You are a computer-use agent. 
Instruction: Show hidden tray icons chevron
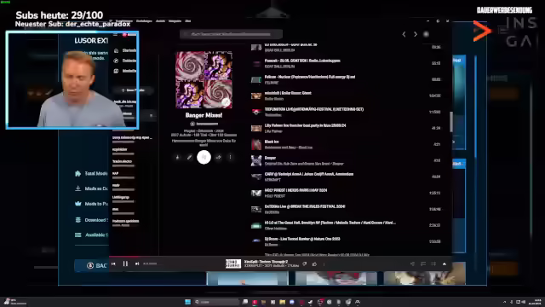point(504,302)
